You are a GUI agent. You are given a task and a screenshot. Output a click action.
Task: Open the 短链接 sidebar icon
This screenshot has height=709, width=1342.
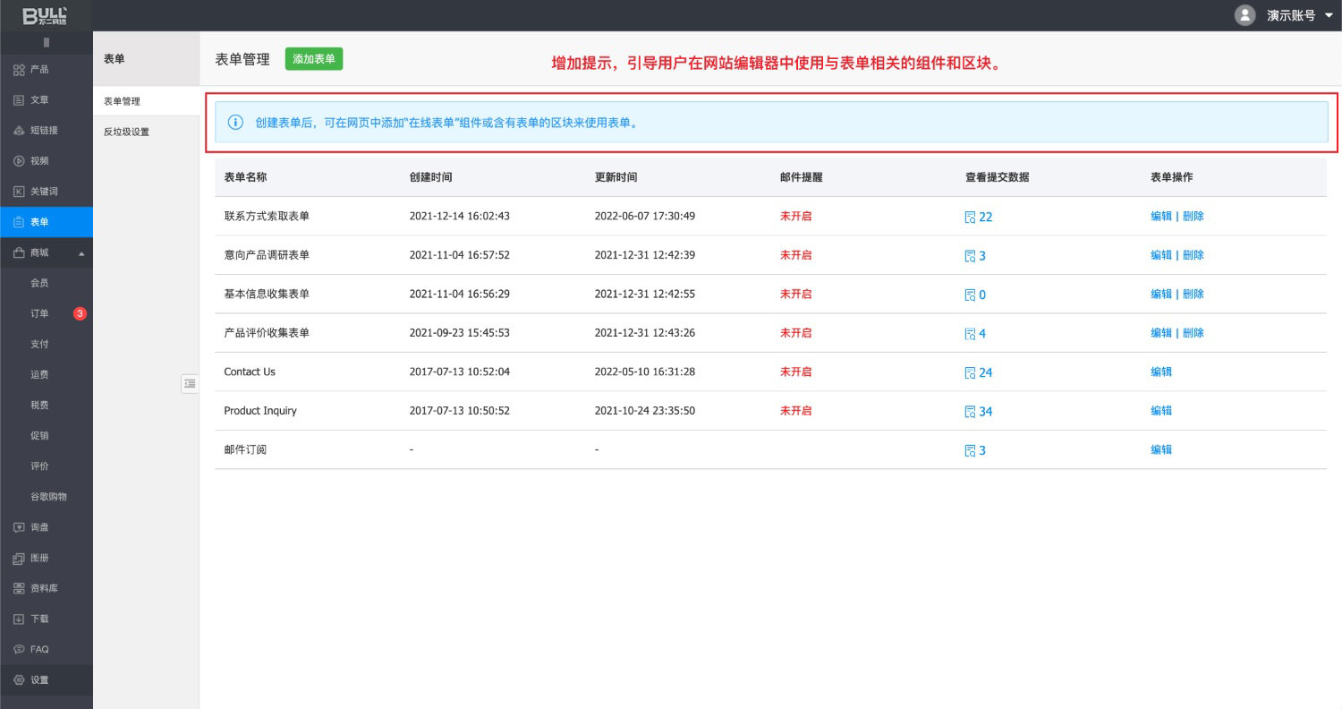point(19,131)
